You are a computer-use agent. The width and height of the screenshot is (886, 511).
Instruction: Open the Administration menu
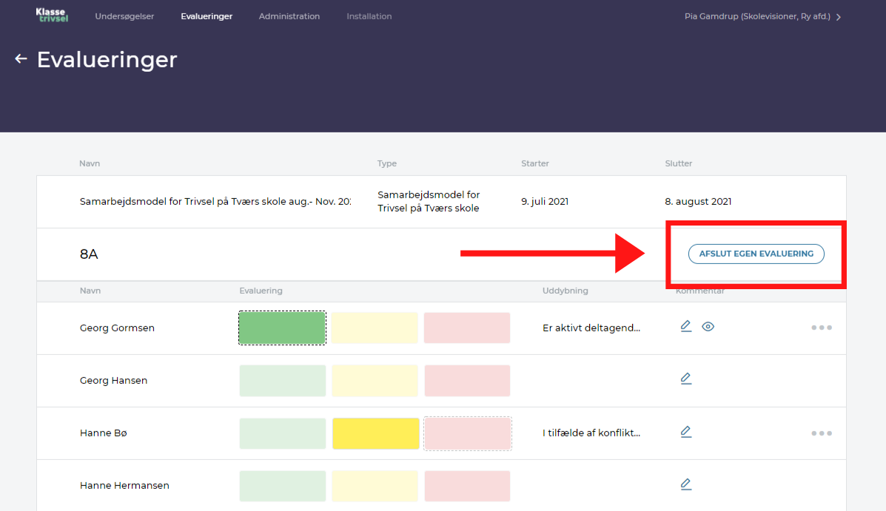click(289, 16)
